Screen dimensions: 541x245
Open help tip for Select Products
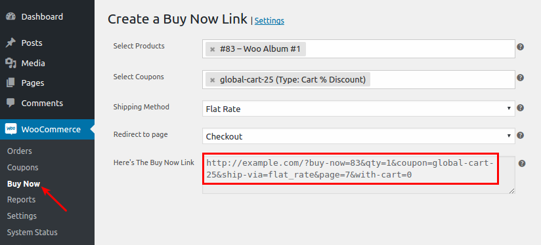pyautogui.click(x=520, y=47)
